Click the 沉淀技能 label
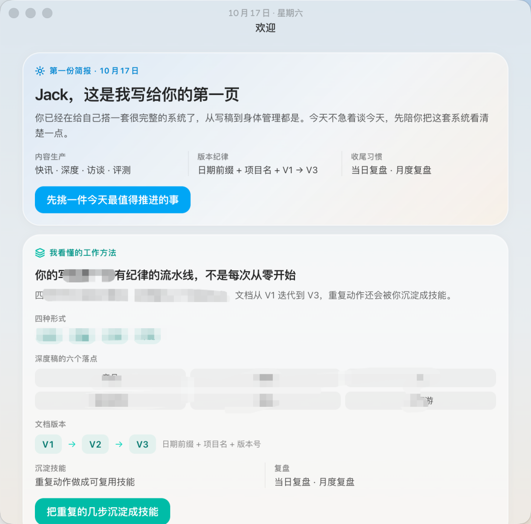Image resolution: width=531 pixels, height=524 pixels. tap(51, 468)
